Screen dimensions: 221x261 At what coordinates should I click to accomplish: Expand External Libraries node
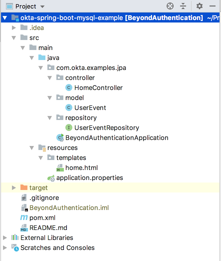coord(5,237)
